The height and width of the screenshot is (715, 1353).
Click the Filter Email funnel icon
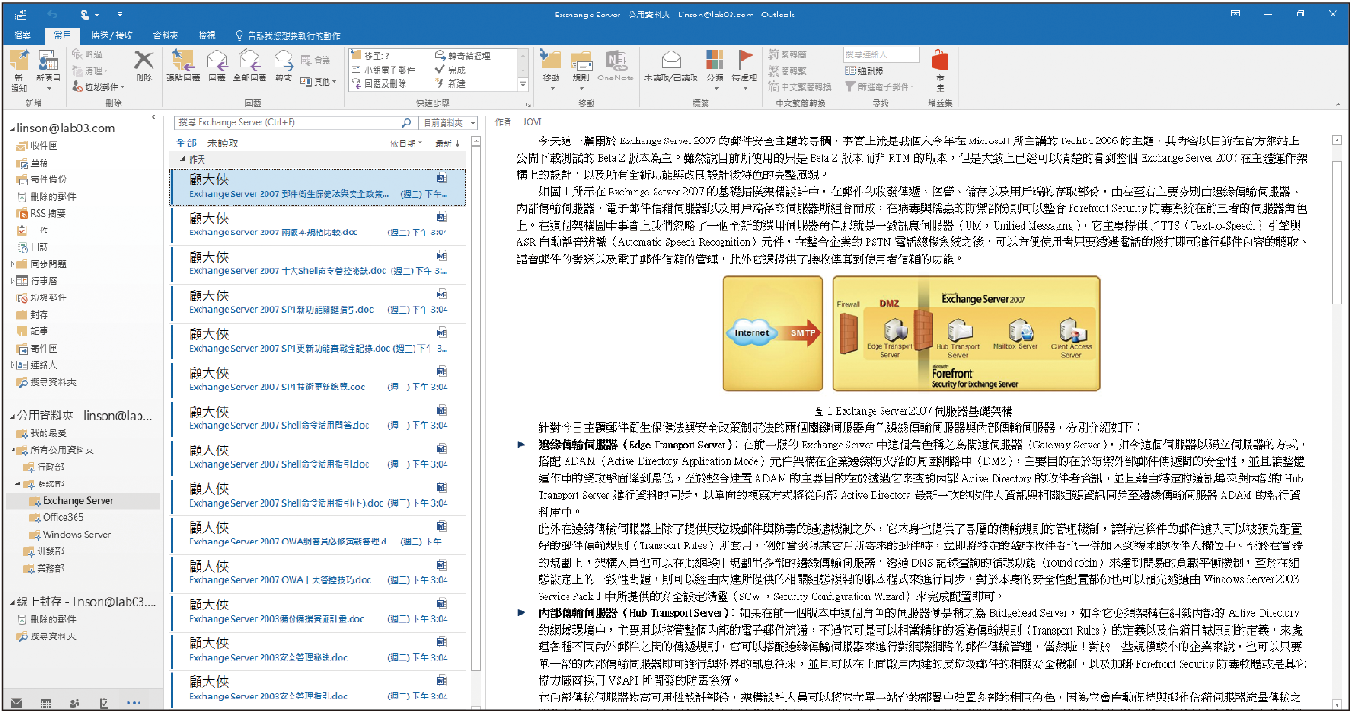pos(850,86)
